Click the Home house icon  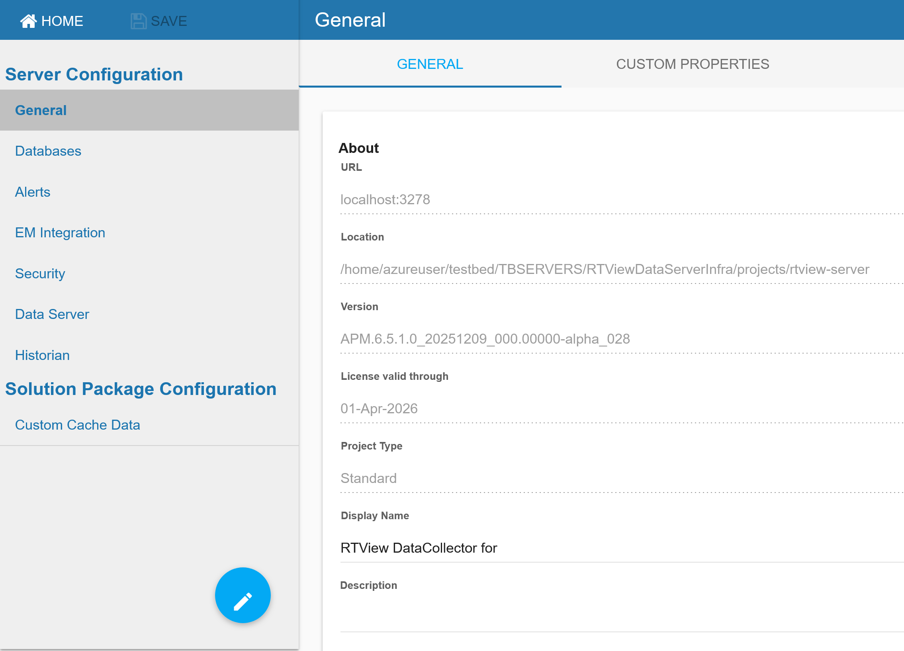28,21
